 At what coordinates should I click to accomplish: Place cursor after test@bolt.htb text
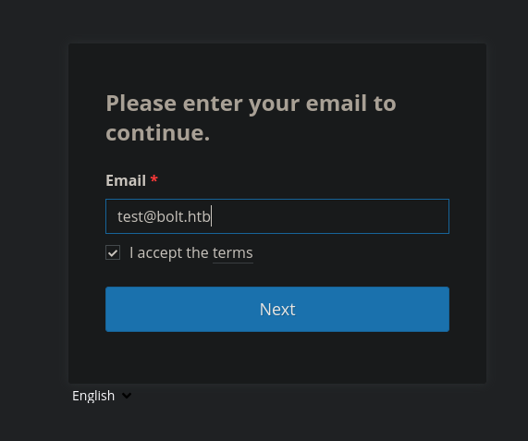click(211, 216)
